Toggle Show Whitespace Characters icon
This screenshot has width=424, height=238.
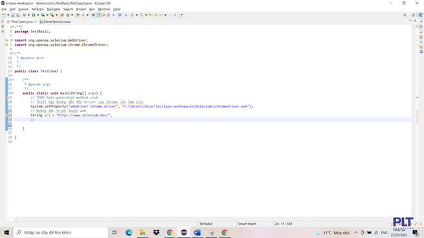point(113,15)
